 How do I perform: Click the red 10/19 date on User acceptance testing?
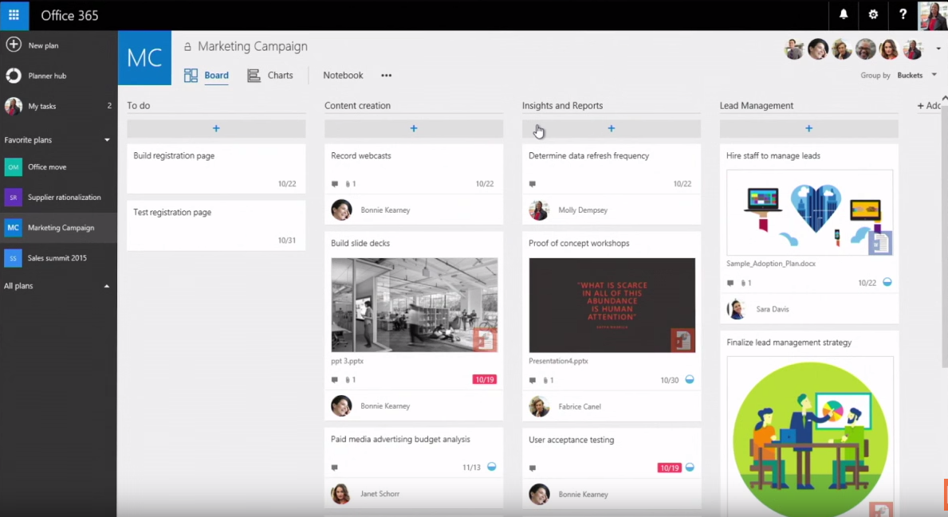pos(669,468)
